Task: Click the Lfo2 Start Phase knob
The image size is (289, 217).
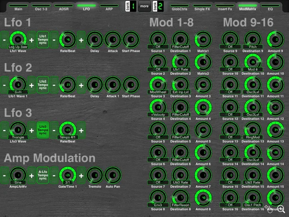Action: [131, 85]
